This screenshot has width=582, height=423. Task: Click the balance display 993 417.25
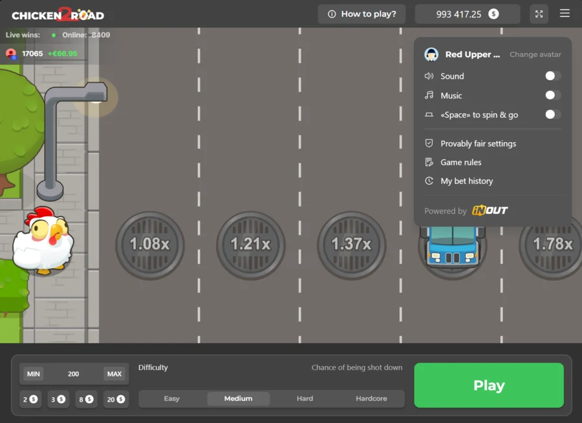pyautogui.click(x=468, y=14)
